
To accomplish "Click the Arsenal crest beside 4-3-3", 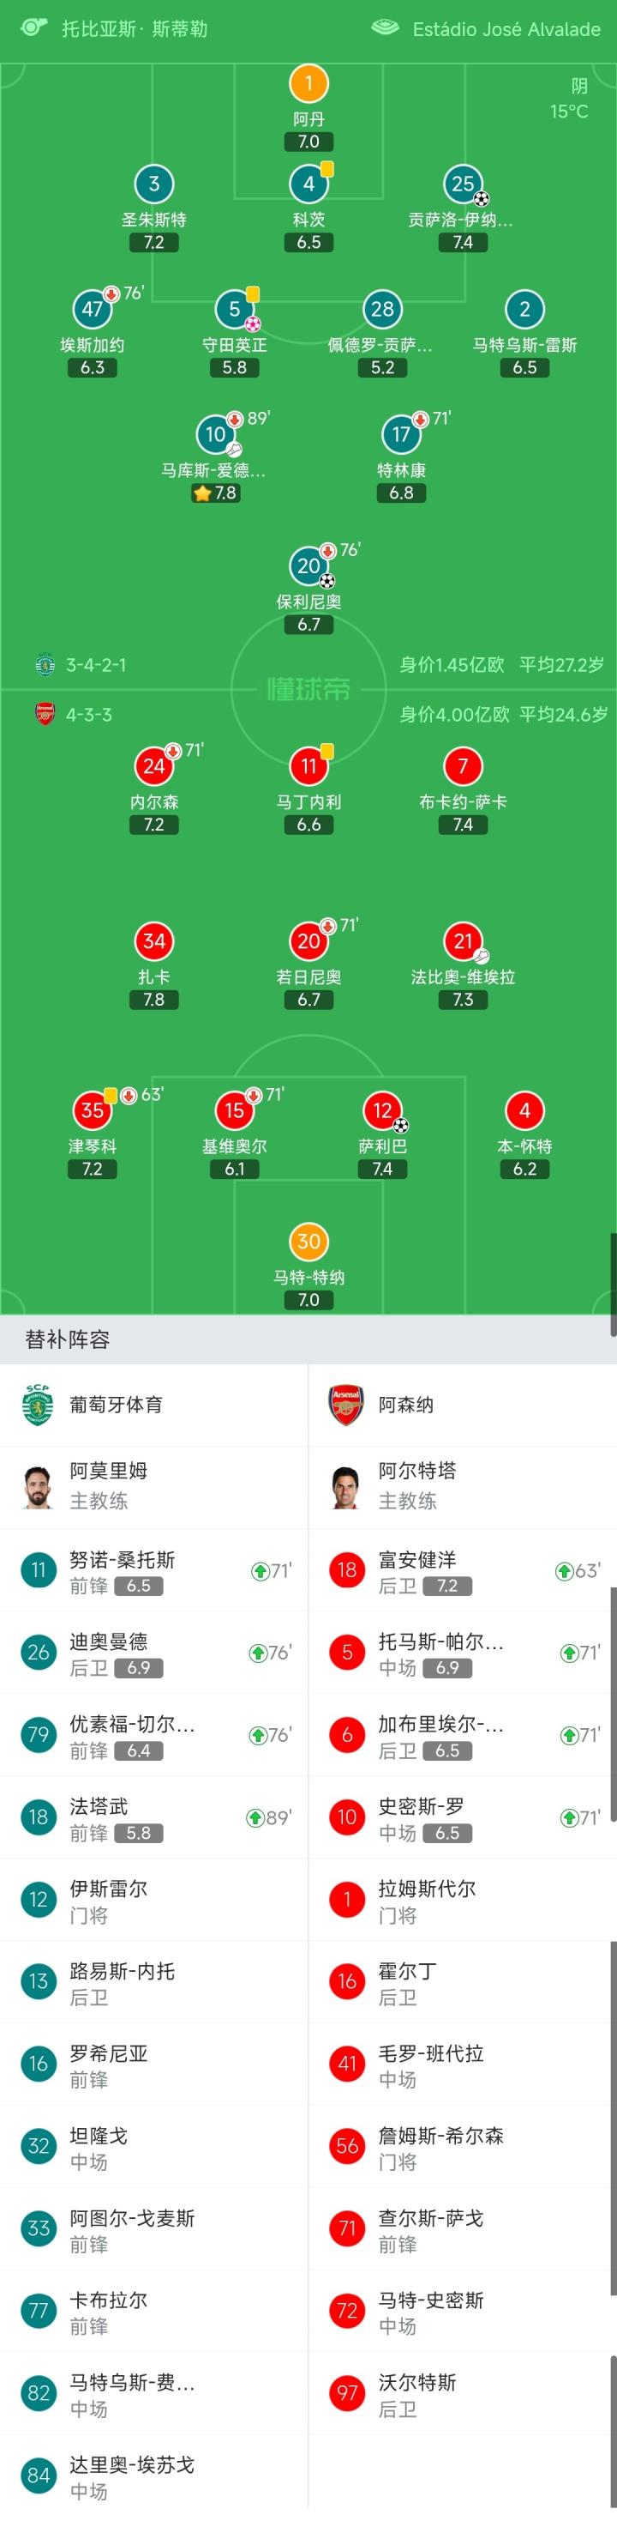I will coord(45,714).
